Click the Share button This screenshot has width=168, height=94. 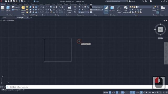(x=36, y=1)
